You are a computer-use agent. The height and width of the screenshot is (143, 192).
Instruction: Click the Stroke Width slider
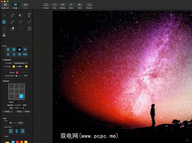pyautogui.click(x=19, y=76)
